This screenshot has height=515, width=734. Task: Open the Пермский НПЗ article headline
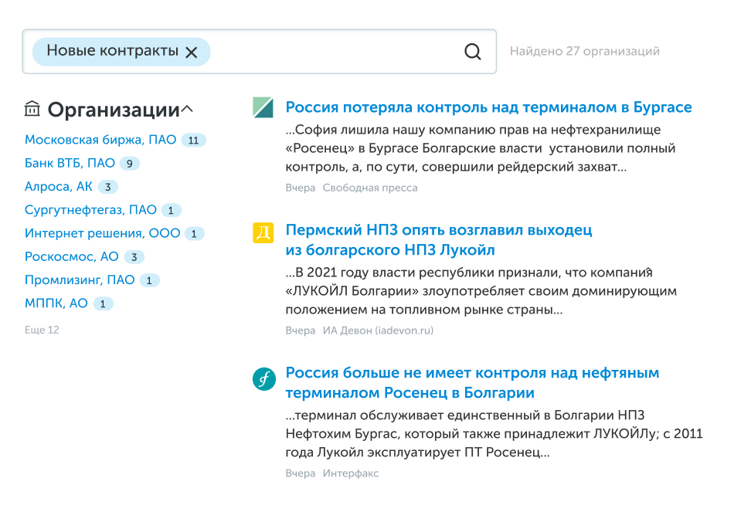pyautogui.click(x=438, y=239)
